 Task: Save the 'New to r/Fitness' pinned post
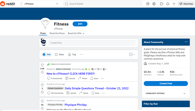point(94,78)
